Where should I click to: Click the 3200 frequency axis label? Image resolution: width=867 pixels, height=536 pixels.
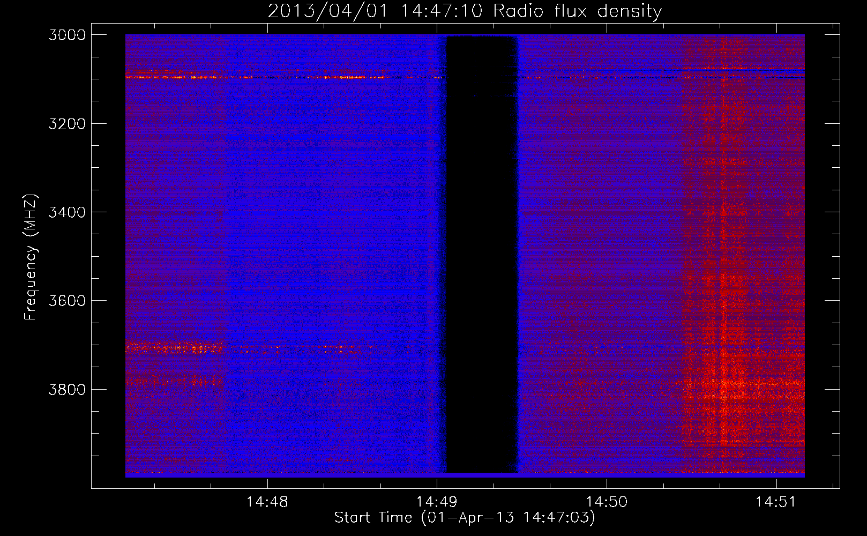pyautogui.click(x=67, y=124)
